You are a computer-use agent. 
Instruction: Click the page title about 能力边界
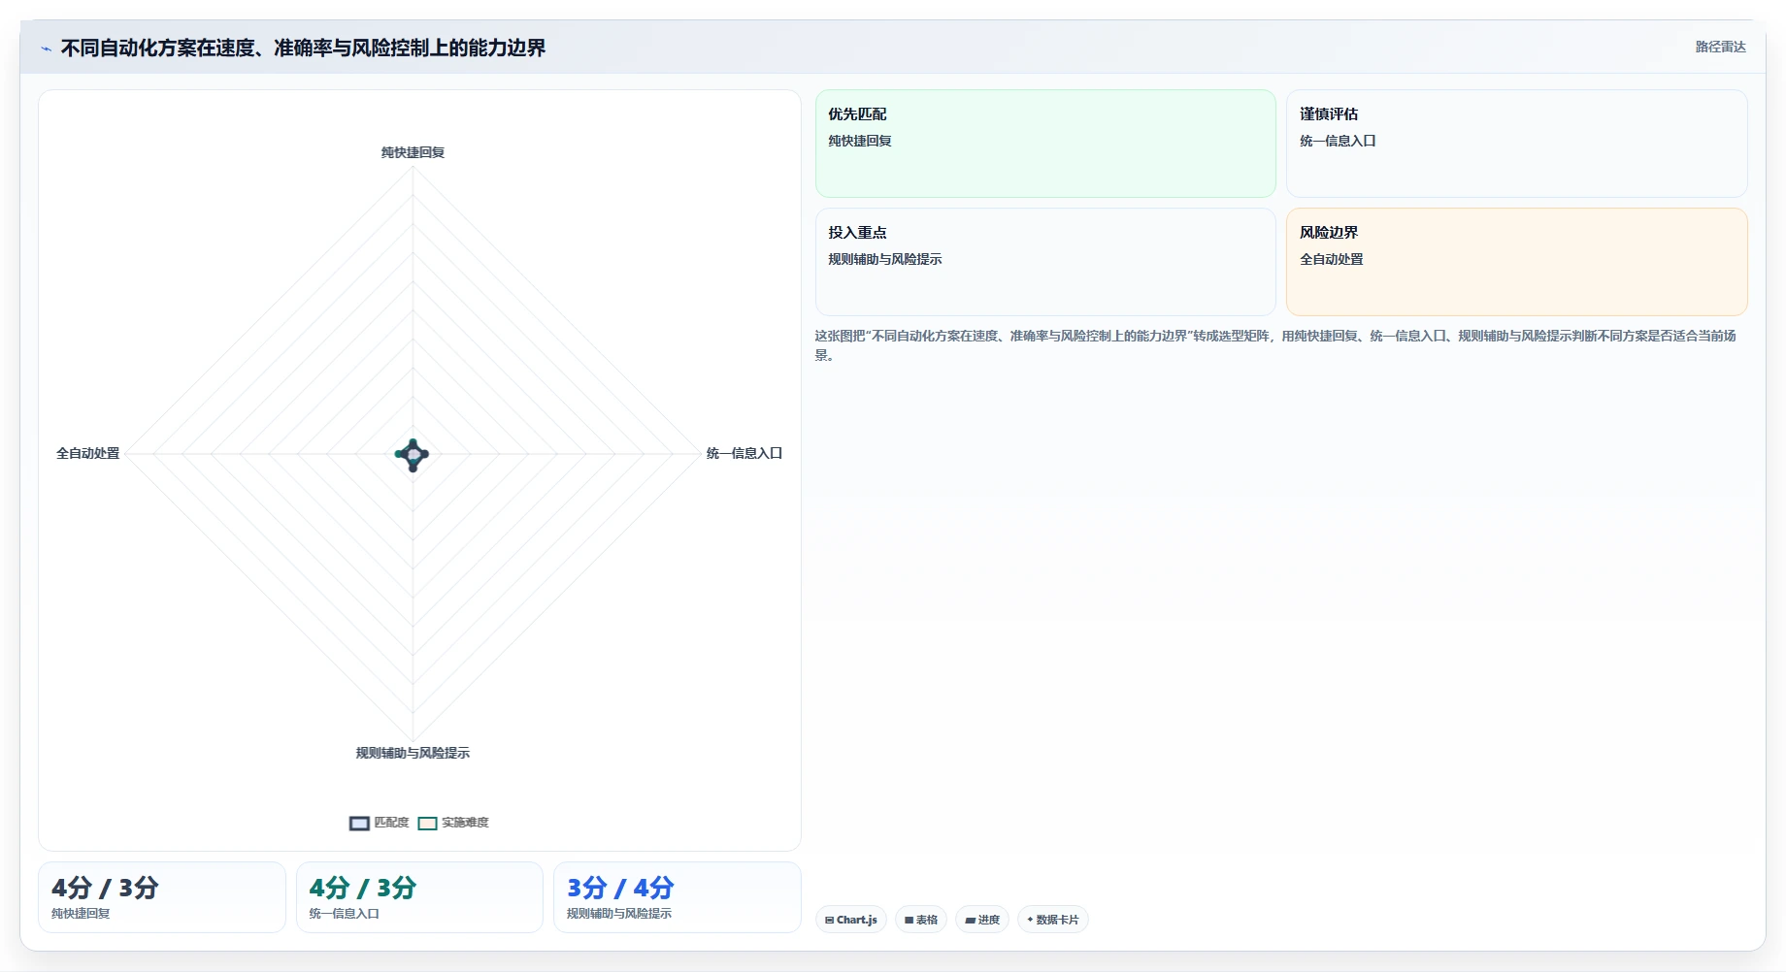point(303,48)
